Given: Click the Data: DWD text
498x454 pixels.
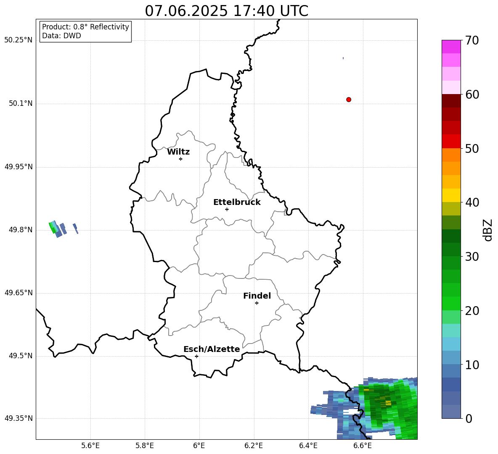Looking at the screenshot, I should [x=61, y=36].
